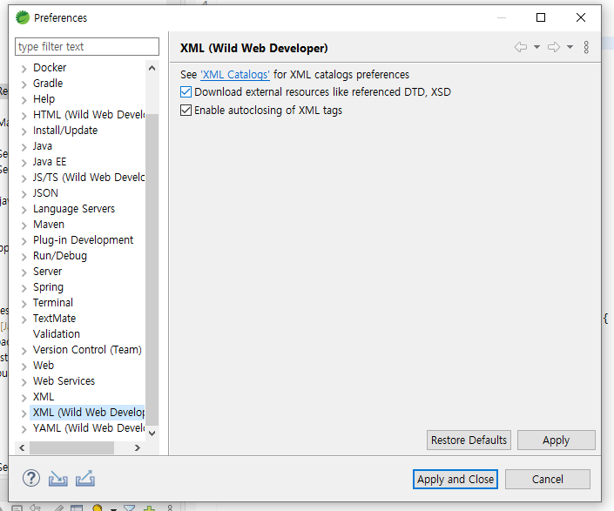Click the Export preferences icon
The image size is (614, 511).
pos(85,478)
